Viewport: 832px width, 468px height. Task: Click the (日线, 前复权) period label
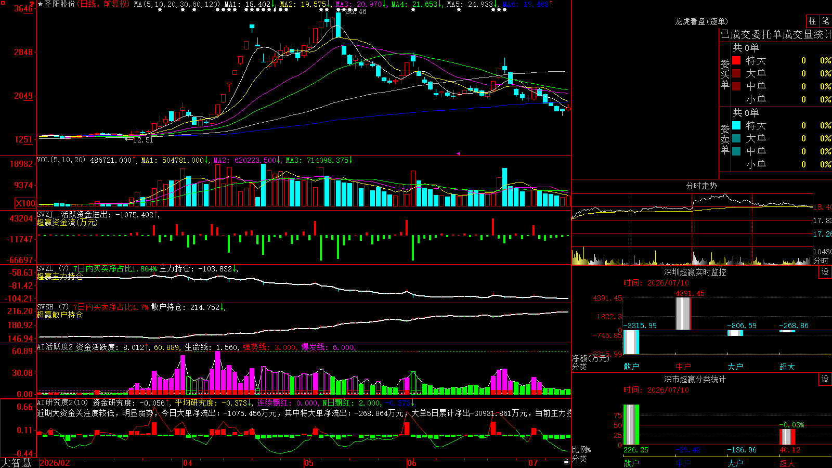pyautogui.click(x=103, y=4)
